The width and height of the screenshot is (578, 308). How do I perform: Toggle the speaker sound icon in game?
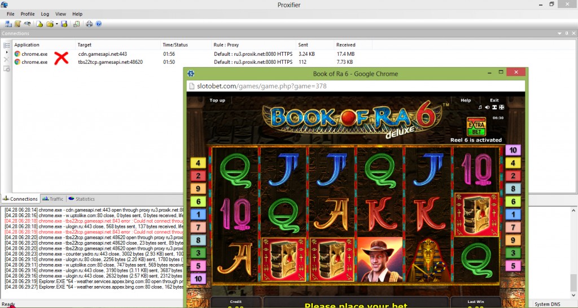[487, 107]
